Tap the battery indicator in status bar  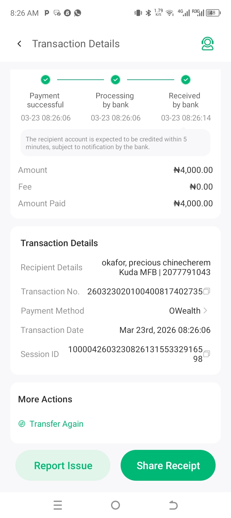click(213, 13)
